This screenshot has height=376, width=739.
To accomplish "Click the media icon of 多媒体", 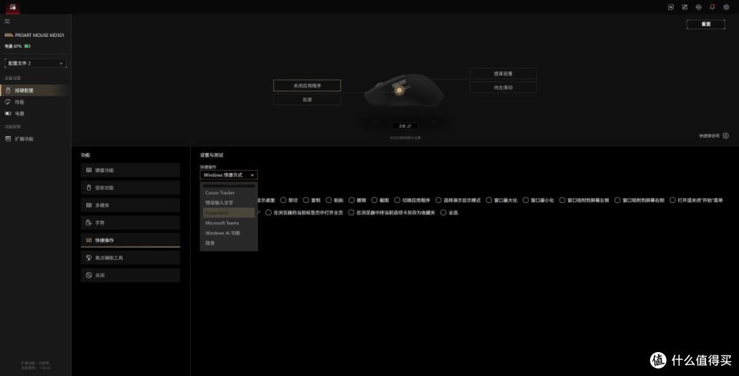I will pyautogui.click(x=88, y=205).
